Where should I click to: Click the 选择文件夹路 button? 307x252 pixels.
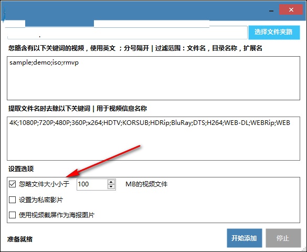[274, 33]
